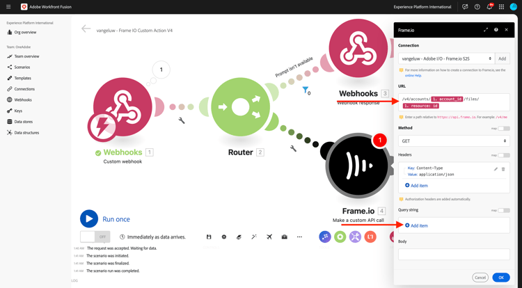Open the apps grid icon in header

coord(501,7)
